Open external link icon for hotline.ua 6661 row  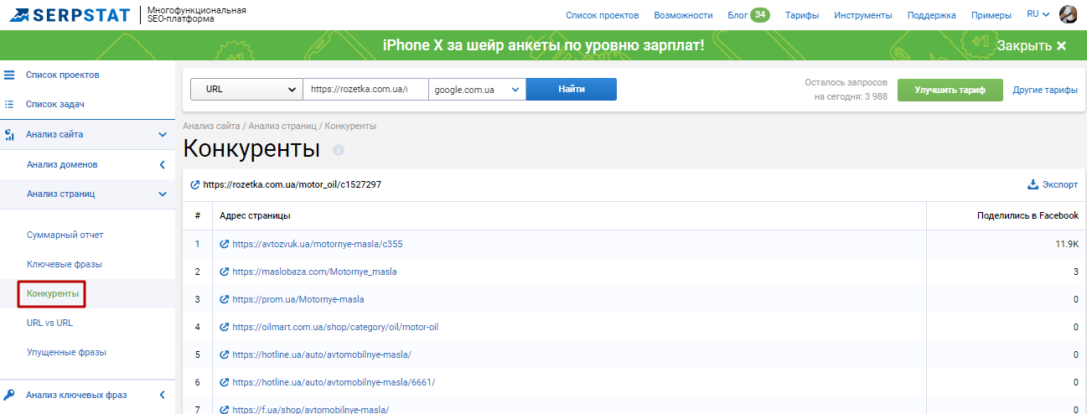(224, 382)
